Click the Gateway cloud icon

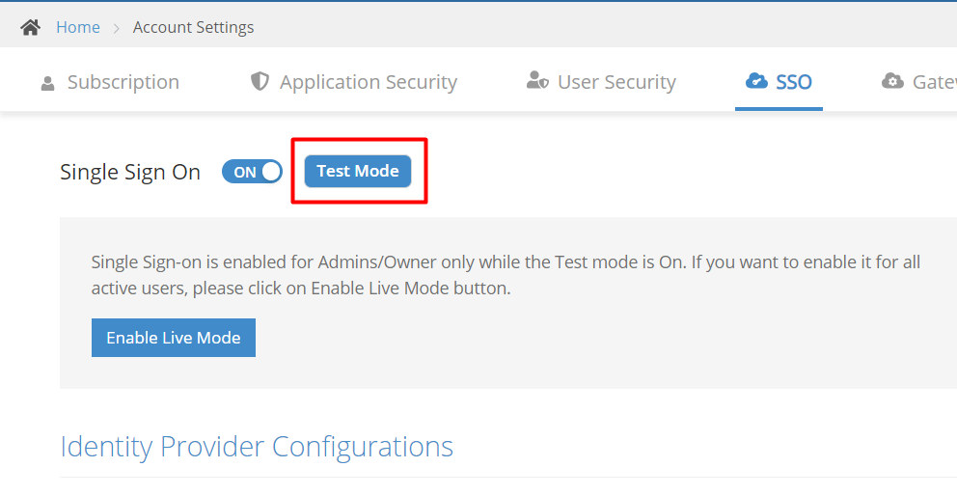[x=892, y=81]
